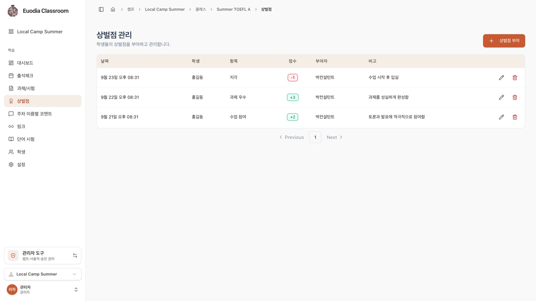Viewport: 536px width, 301px height.
Task: Open Local Camp Summer at sidebar top
Action: pos(43,31)
